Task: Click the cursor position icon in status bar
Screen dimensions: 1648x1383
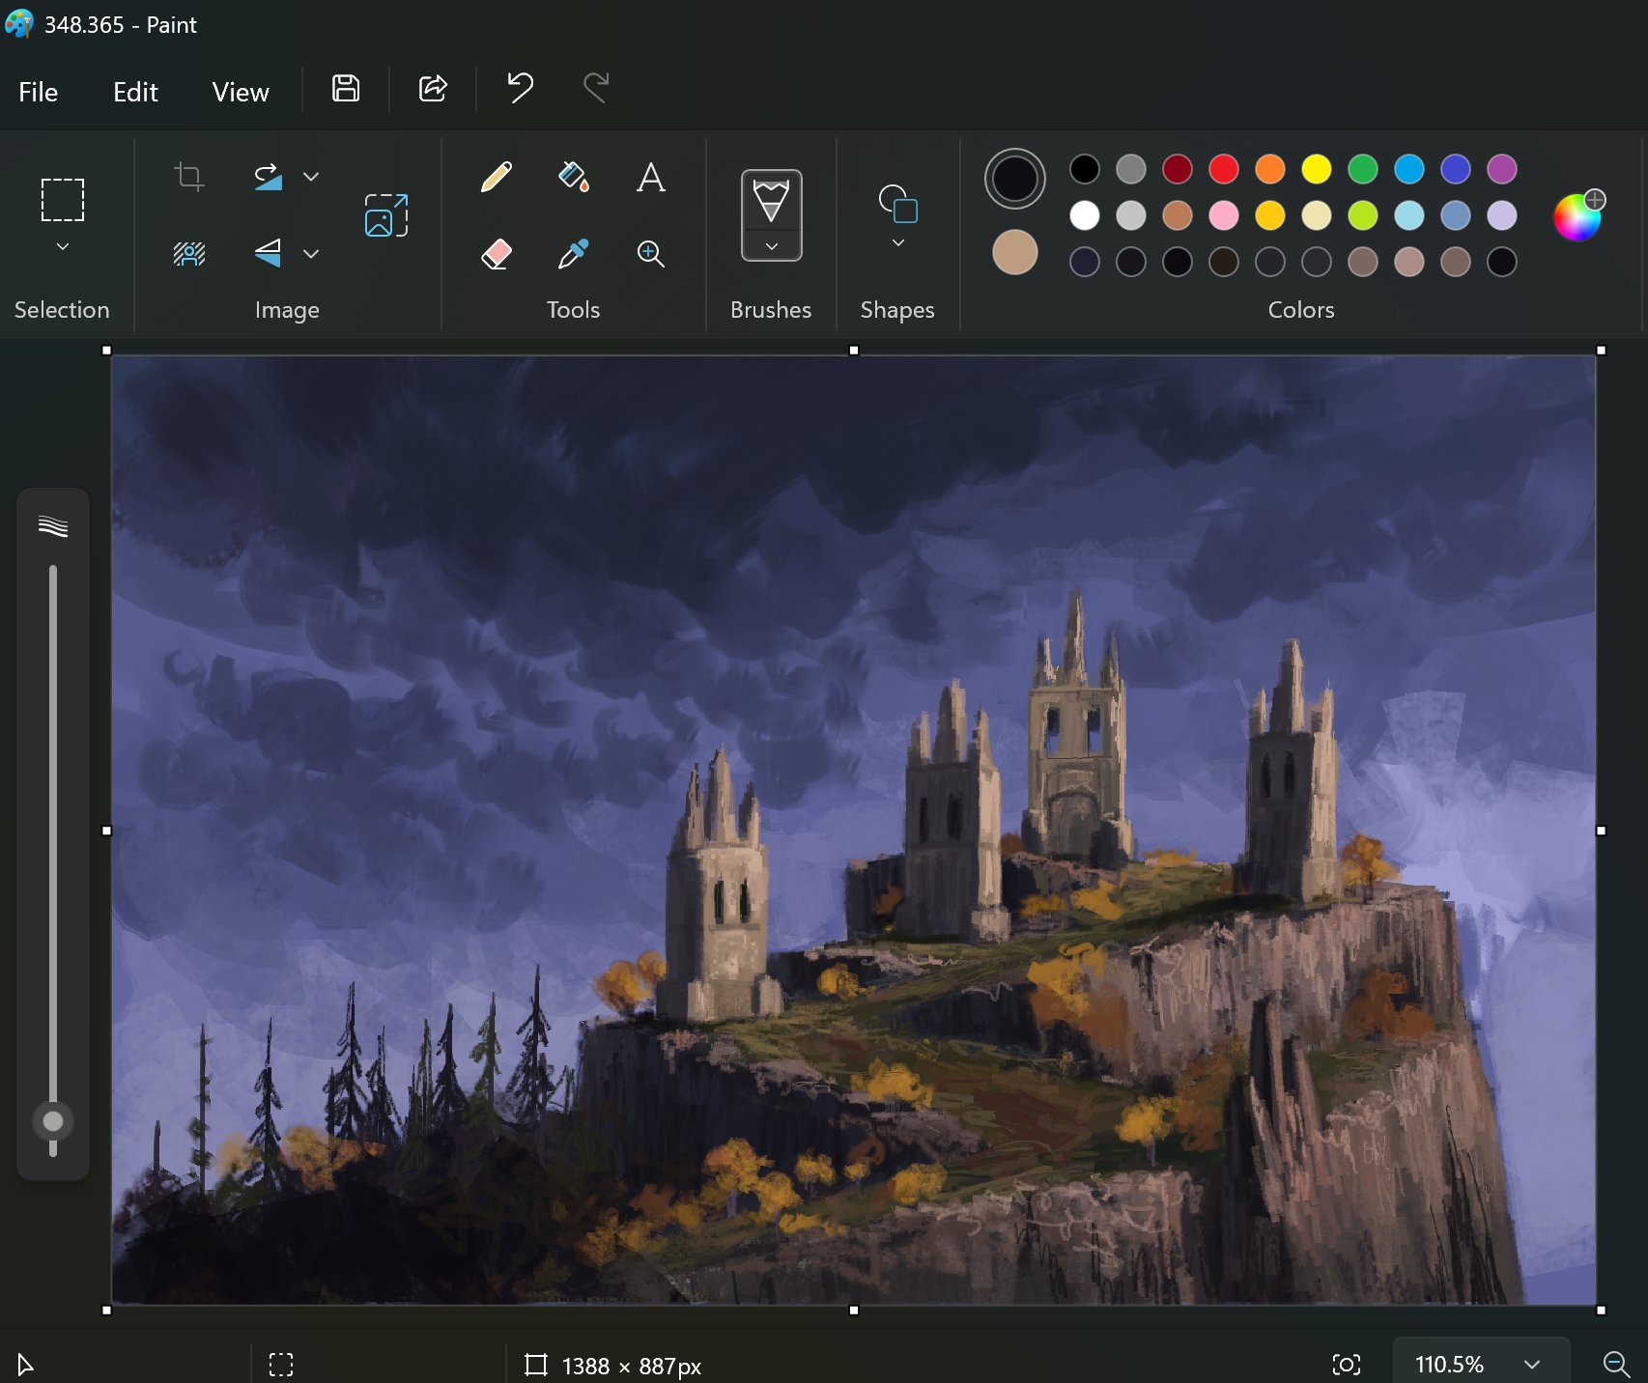Action: 26,1365
